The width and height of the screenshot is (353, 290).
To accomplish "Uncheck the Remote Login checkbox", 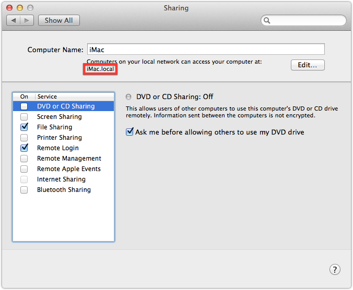I will [24, 148].
